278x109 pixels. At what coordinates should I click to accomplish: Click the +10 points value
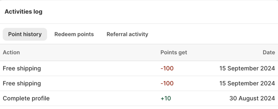point(166,98)
